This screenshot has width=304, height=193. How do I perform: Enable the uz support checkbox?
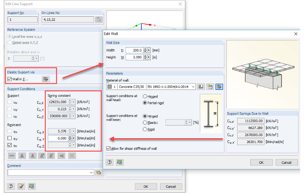10,116
